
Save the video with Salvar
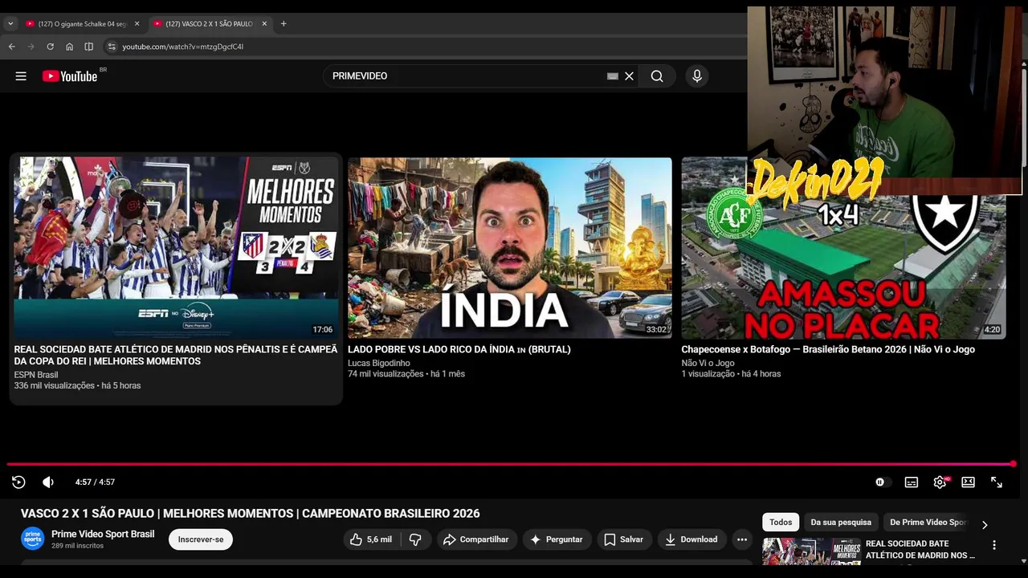click(624, 539)
